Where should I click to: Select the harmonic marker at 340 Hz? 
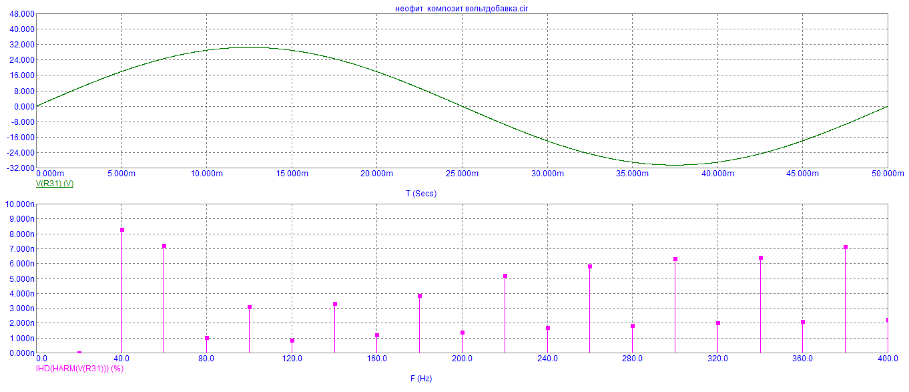coord(761,258)
